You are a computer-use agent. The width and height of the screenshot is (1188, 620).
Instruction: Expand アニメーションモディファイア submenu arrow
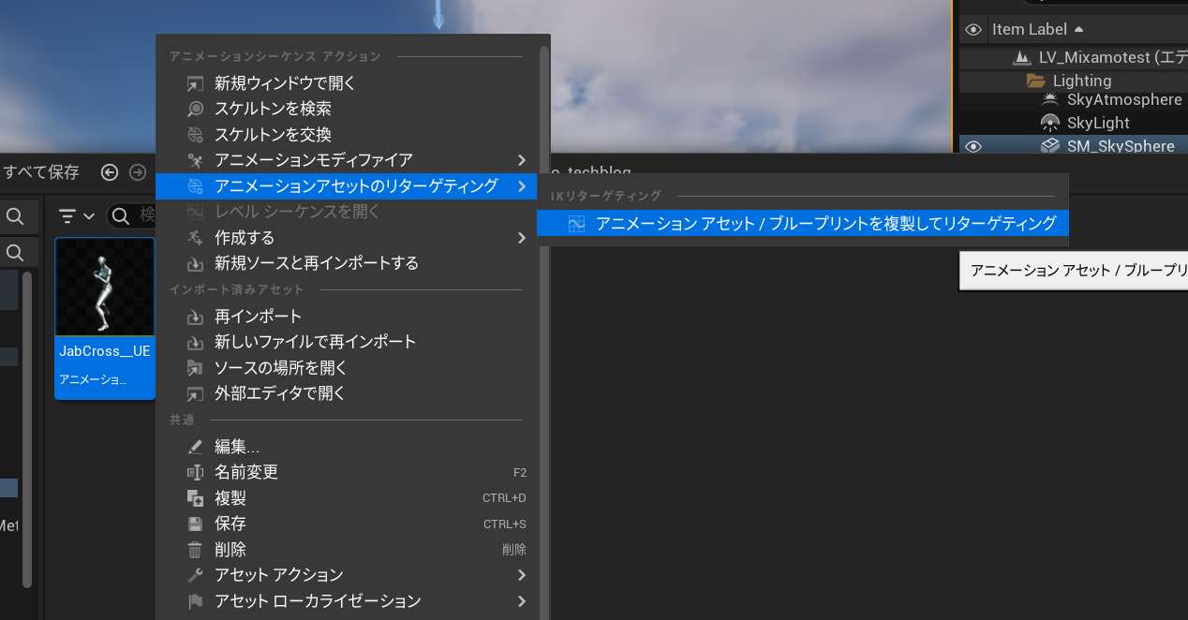(522, 160)
